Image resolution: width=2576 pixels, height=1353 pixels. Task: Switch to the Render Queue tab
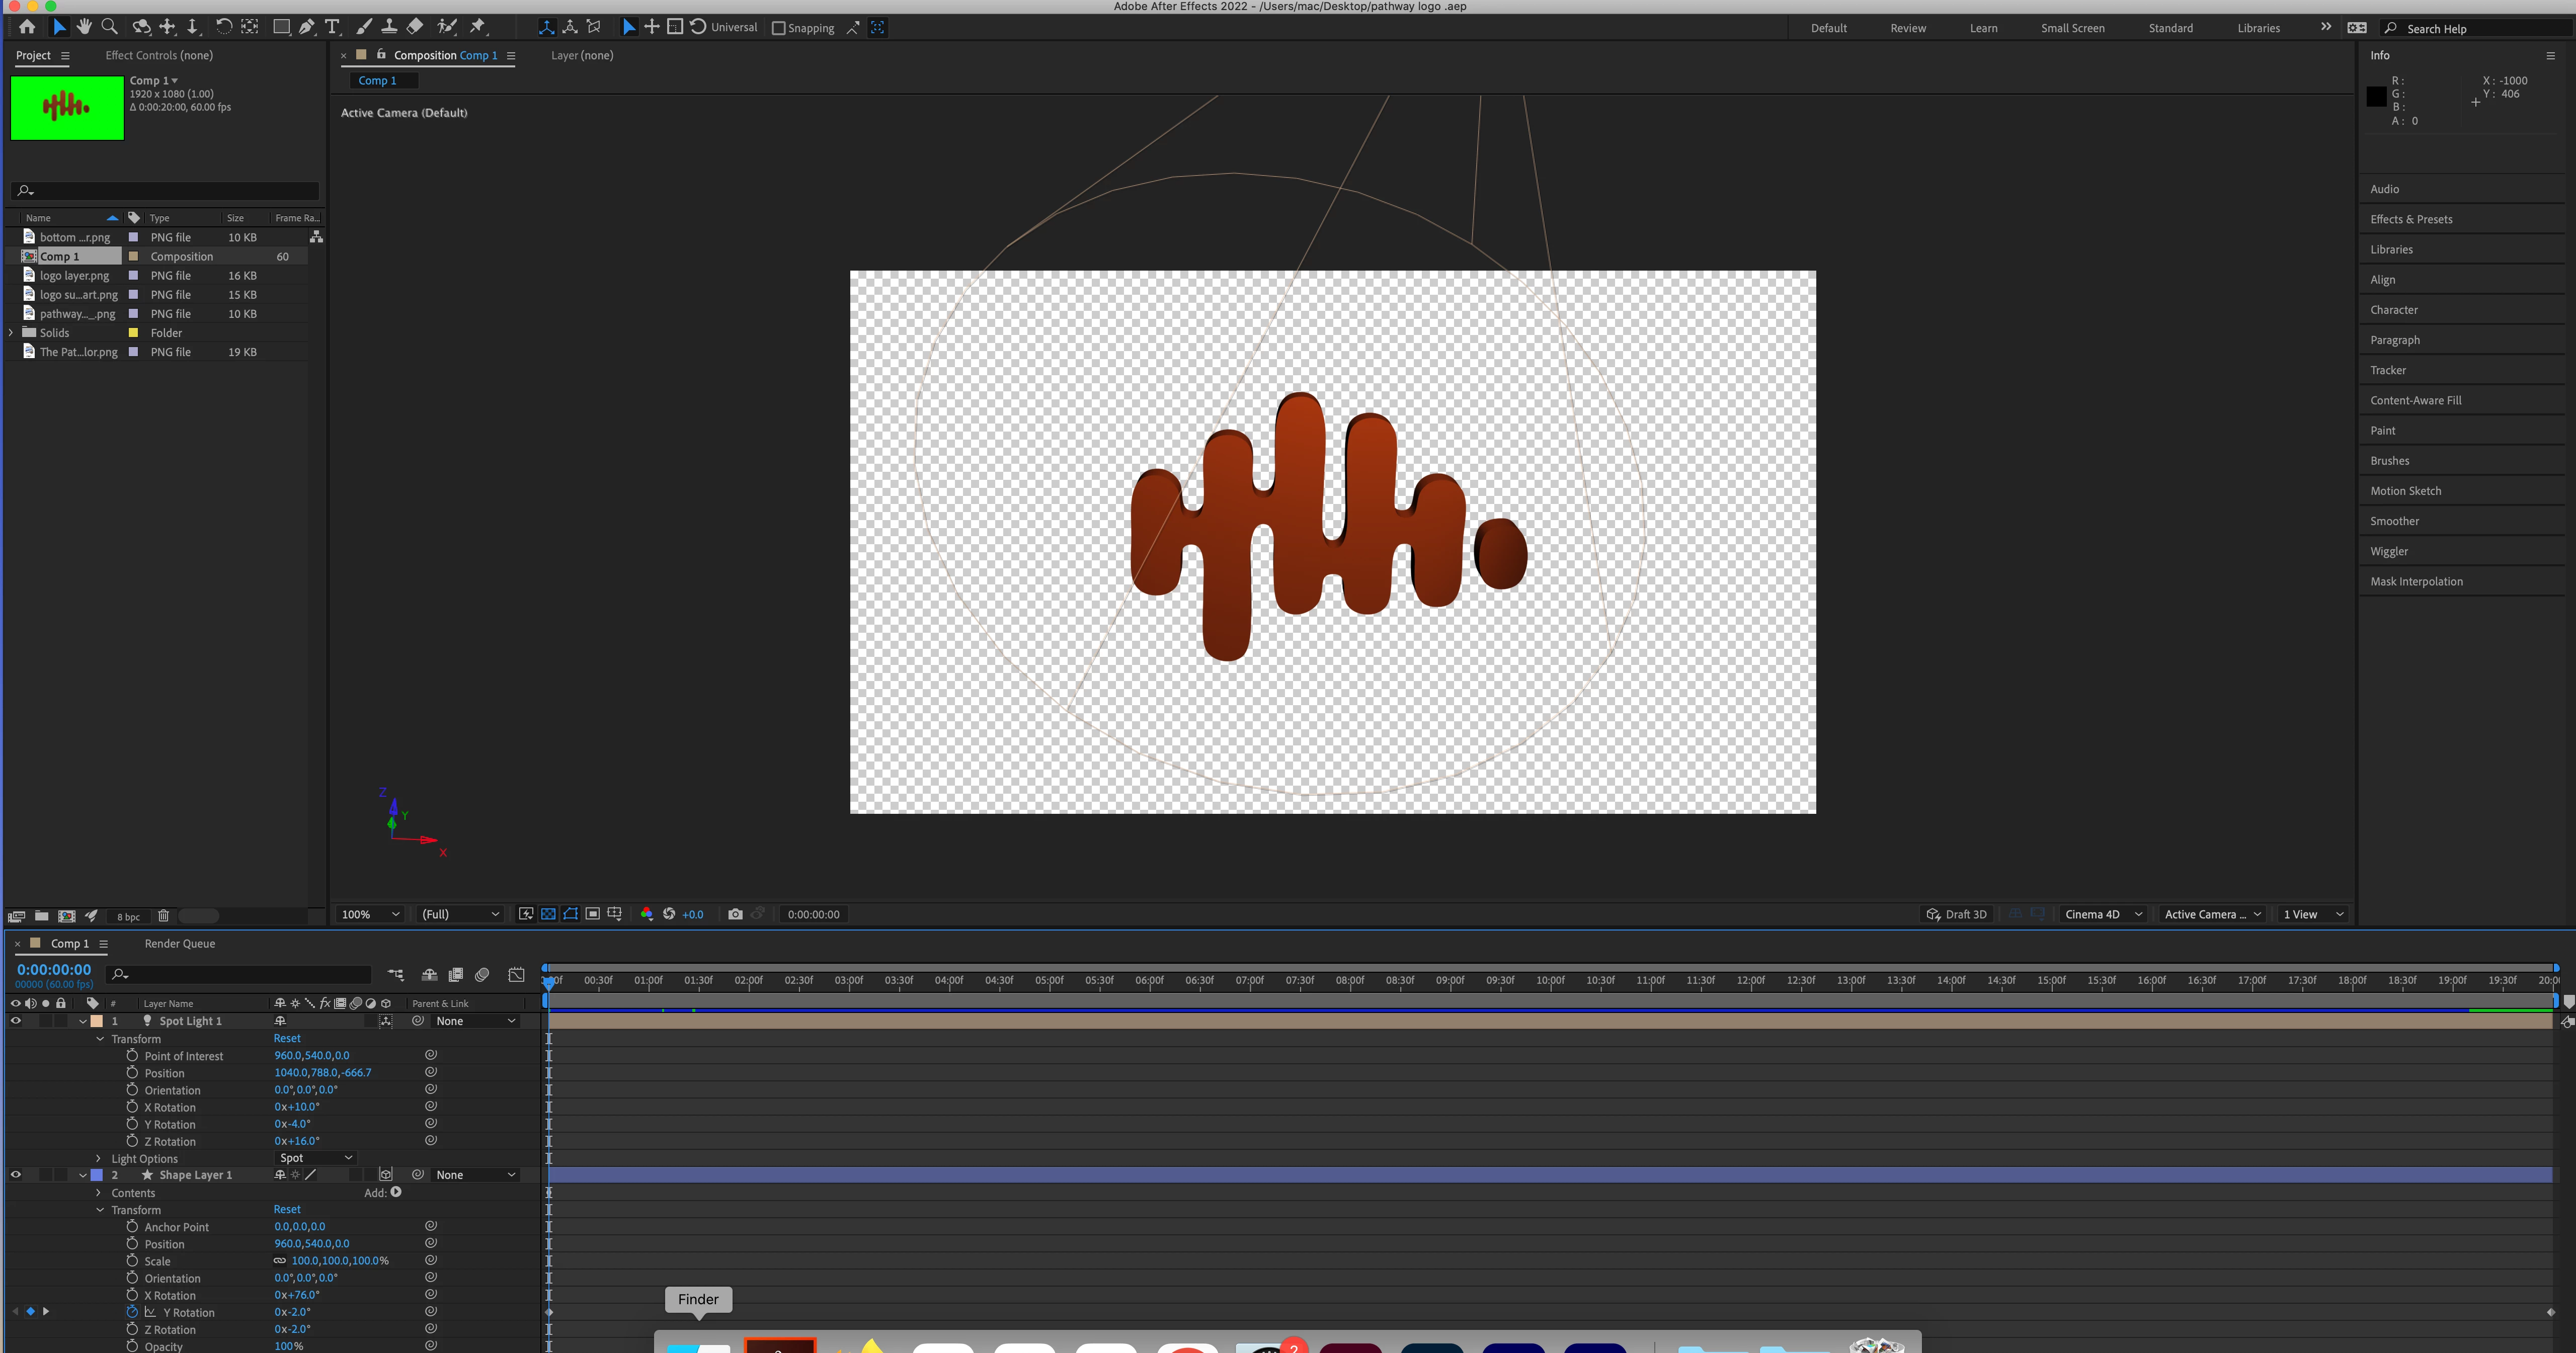click(179, 943)
